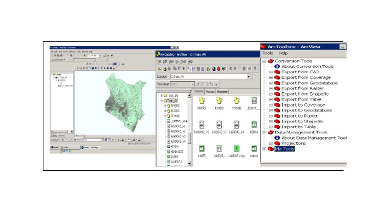
Task: Select the TOWNS folder icon in Contents pane
Action: coord(236,101)
